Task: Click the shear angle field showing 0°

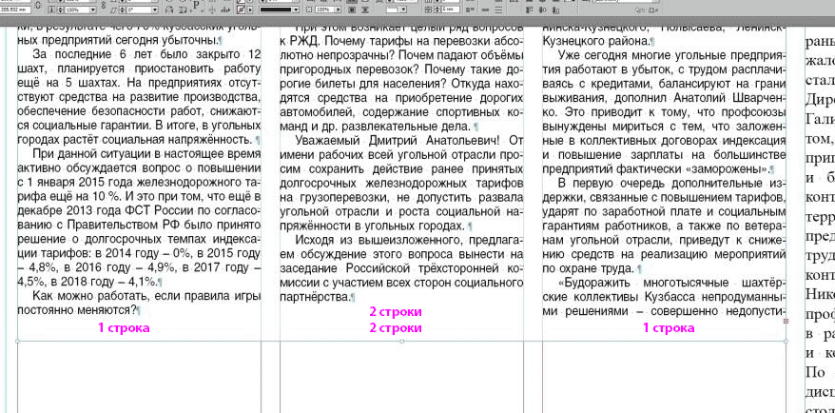Action: click(x=140, y=10)
